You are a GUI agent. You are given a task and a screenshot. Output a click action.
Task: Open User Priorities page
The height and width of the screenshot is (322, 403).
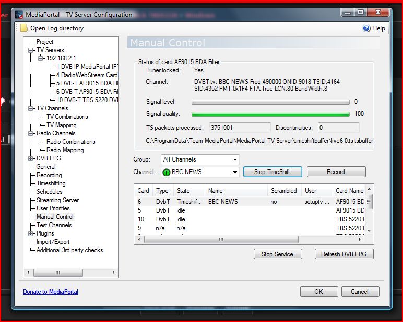point(53,208)
